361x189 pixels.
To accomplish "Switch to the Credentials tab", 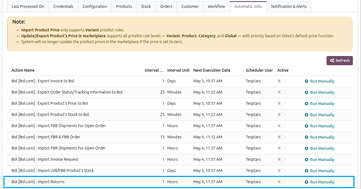I will coord(63,6).
